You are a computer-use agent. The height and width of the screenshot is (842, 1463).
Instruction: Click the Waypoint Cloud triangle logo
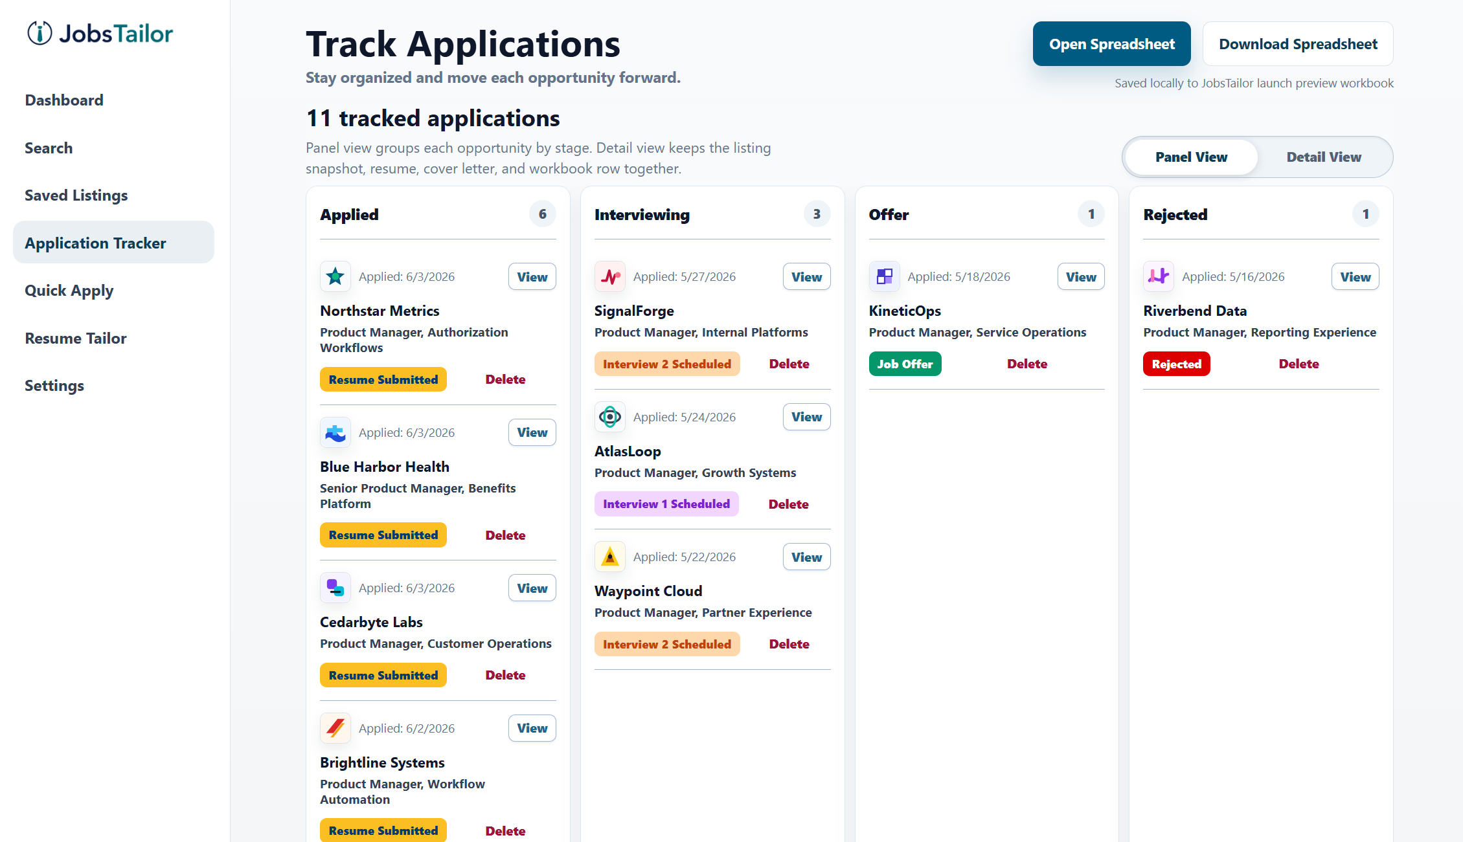(x=610, y=557)
